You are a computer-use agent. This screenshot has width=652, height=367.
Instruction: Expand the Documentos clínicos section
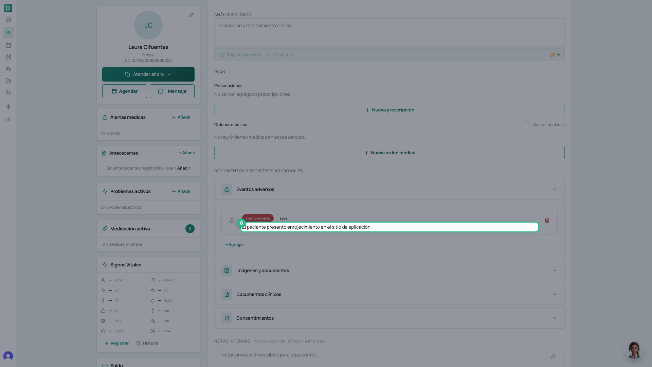point(390,294)
